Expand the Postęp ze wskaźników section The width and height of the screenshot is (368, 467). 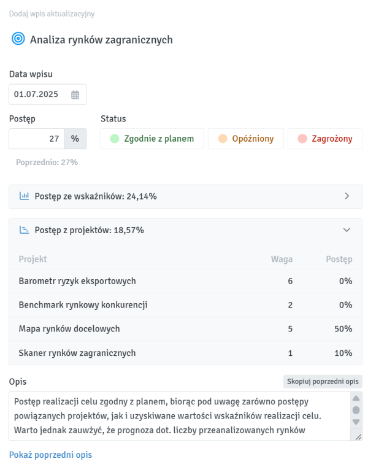point(347,196)
